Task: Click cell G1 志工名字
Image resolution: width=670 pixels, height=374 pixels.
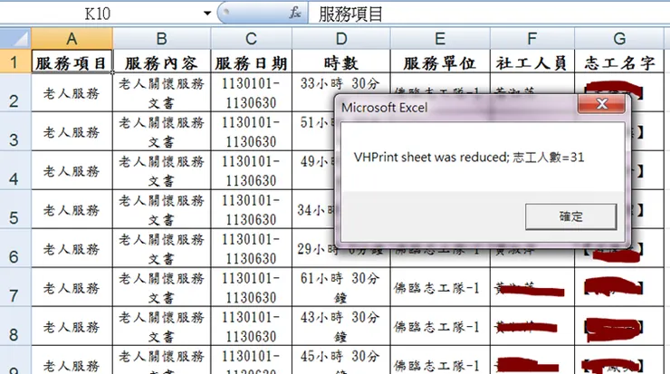Action: 619,62
